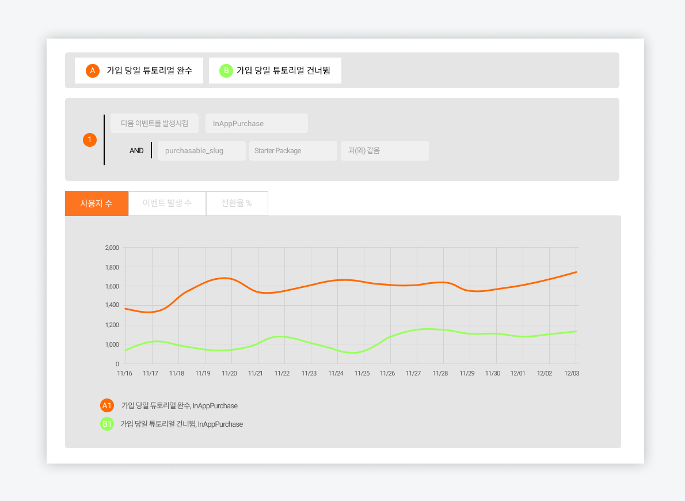
Task: Click the 11/19 x-axis date label
Action: click(203, 373)
